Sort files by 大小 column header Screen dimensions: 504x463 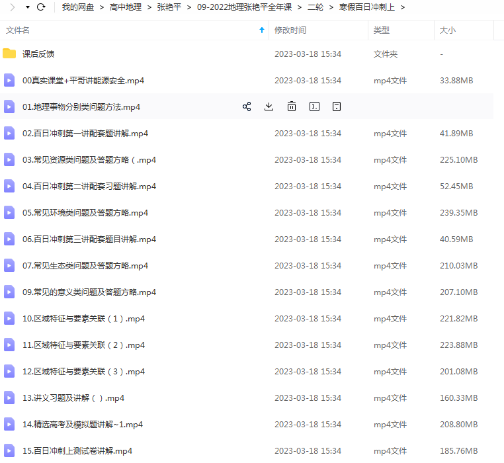(448, 30)
